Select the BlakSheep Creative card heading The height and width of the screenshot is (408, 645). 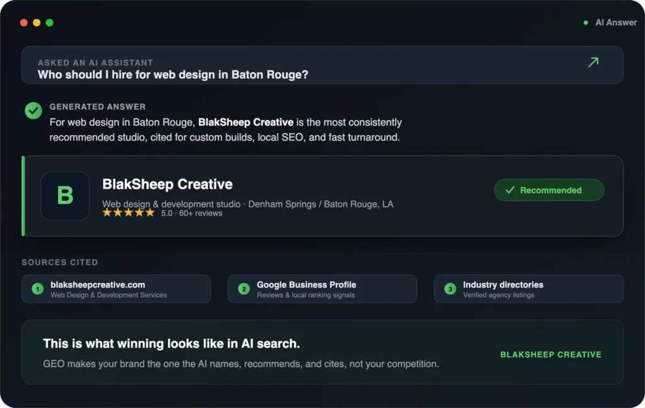168,184
